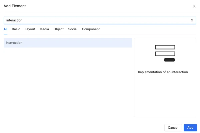Switch to the All tab
The height and width of the screenshot is (133, 200).
6,29
